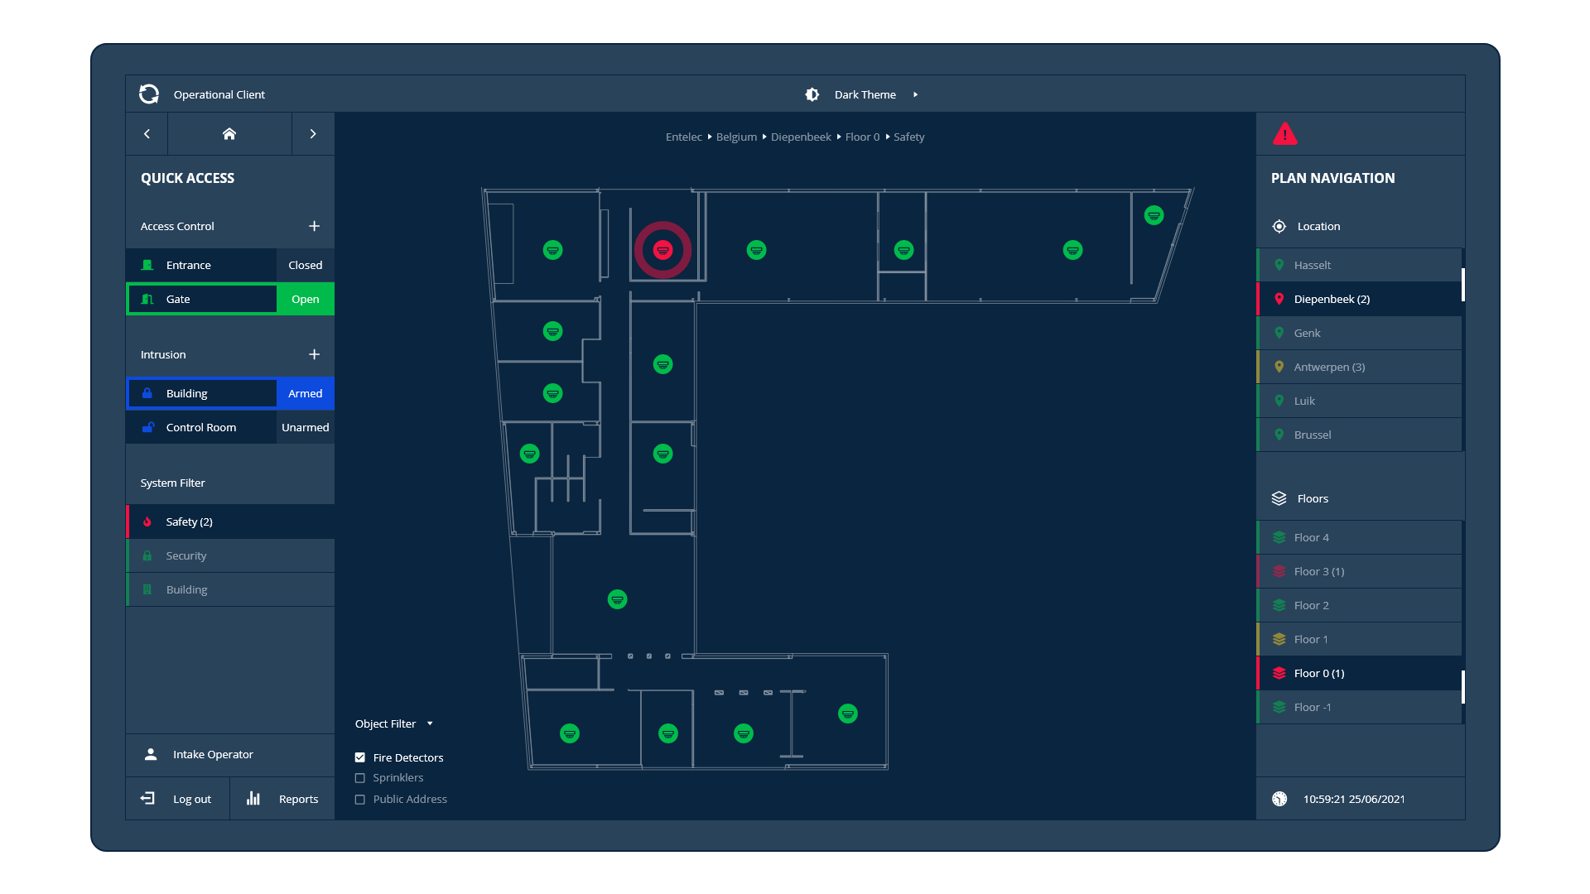Switch to Floor -1

(1359, 707)
